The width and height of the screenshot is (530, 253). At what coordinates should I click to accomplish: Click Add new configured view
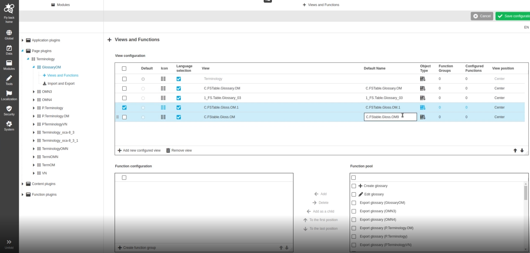[139, 151]
